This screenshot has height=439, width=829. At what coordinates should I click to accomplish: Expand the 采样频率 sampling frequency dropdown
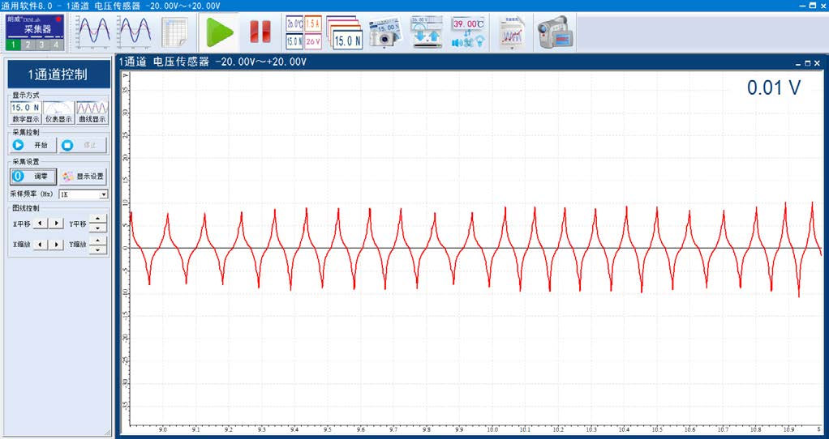pos(103,194)
